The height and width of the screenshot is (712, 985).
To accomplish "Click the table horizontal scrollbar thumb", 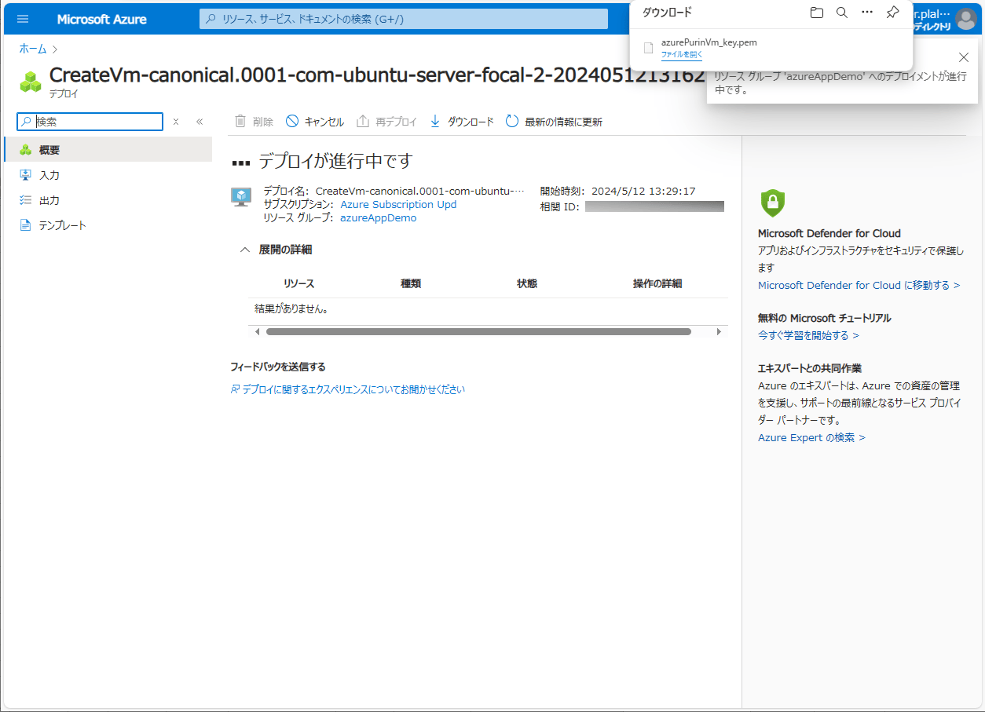I will [478, 332].
